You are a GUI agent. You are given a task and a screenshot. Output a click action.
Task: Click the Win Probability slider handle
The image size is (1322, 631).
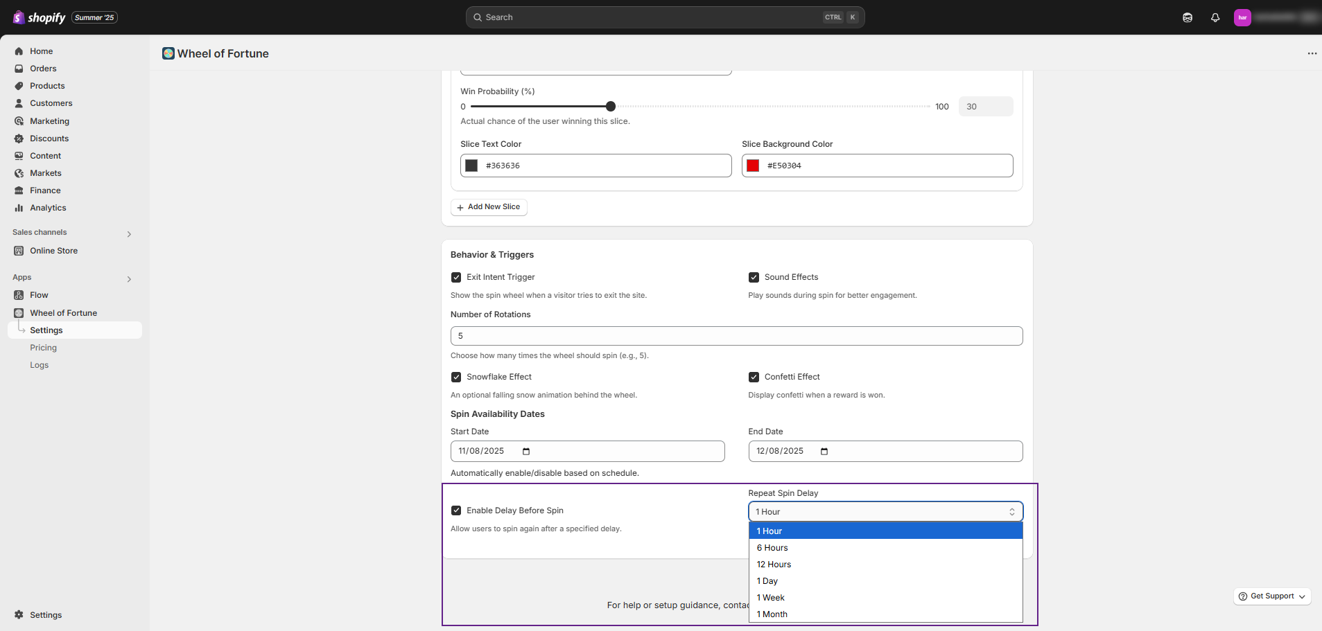click(610, 107)
